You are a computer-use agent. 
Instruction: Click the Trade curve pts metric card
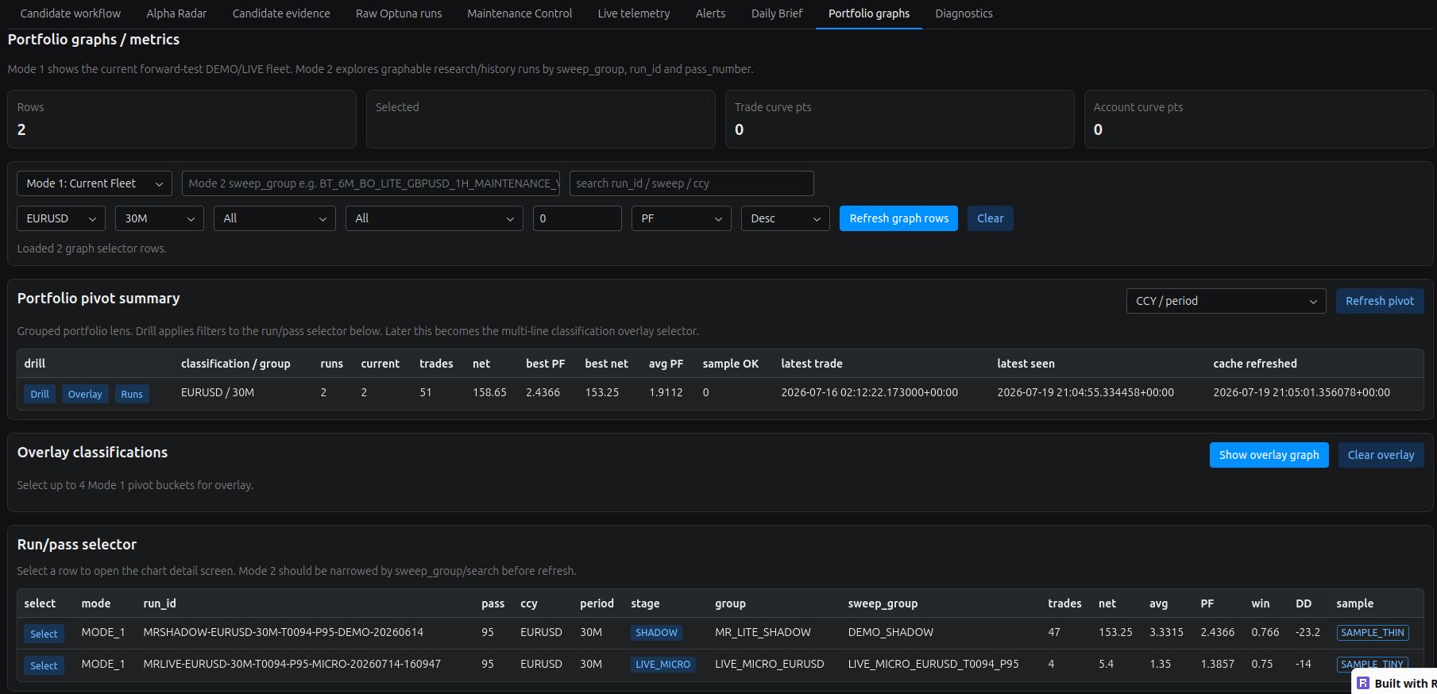coord(899,119)
